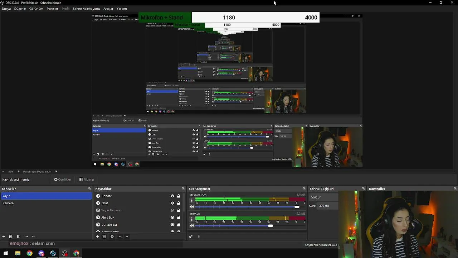Add a new scene with the plus icon in Sahneler
Viewport: 458px width, 258px height.
(4, 236)
